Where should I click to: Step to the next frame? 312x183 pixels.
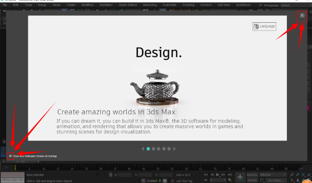pos(223,175)
